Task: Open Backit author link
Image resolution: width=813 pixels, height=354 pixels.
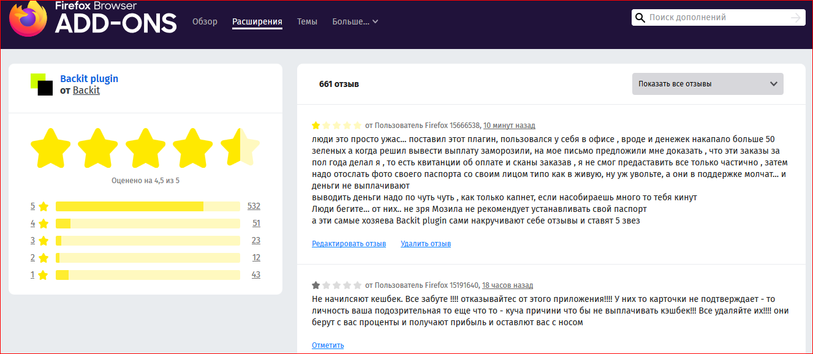Action: pyautogui.click(x=86, y=90)
